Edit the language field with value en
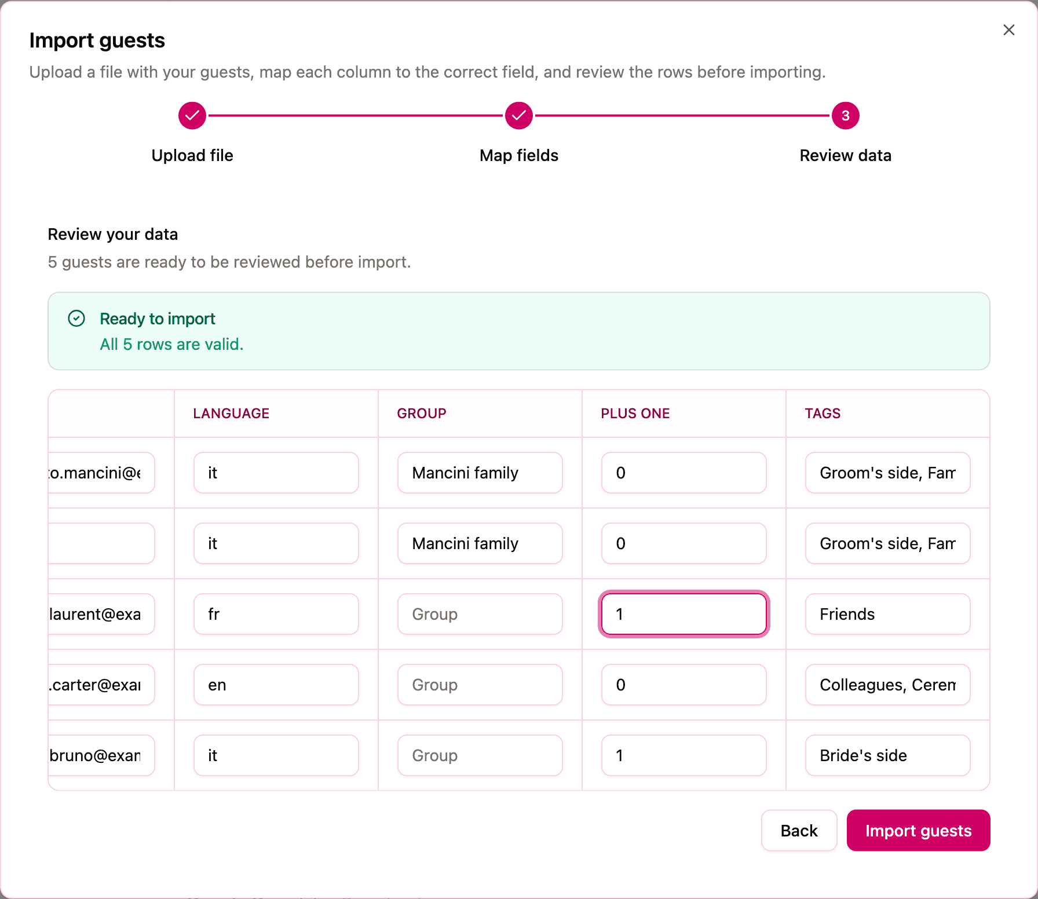 click(x=276, y=685)
